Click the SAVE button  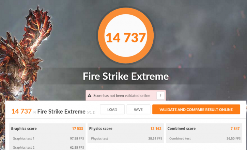point(138,110)
